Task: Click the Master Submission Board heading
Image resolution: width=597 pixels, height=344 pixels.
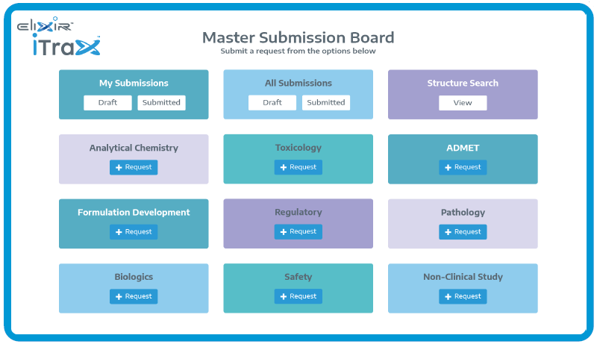Action: [x=298, y=37]
